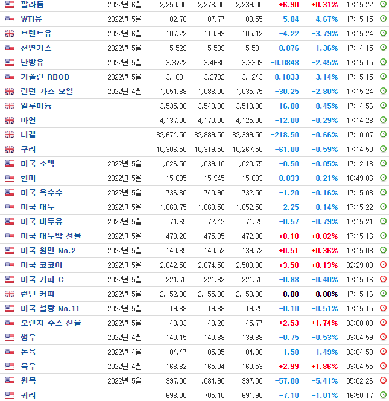
Task: Select the 구리 high value 10,319.50
Action: click(209, 150)
